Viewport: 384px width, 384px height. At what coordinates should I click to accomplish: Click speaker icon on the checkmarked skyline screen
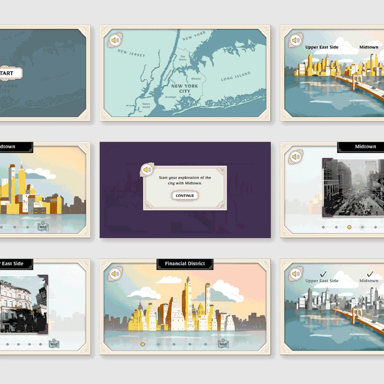point(296,274)
